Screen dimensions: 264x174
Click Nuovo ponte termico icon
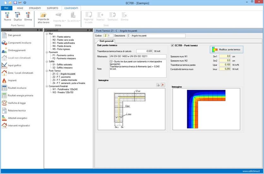[x=7, y=16]
